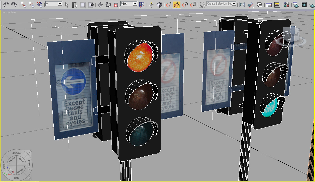The width and height of the screenshot is (315, 182).
Task: Click the Perspective viewport label
Action: [8, 12]
